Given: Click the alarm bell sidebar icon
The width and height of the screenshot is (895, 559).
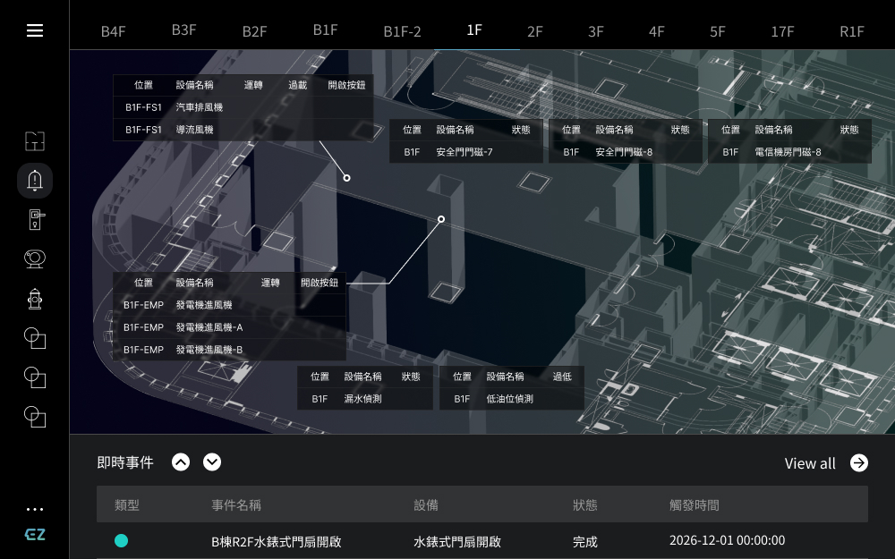Looking at the screenshot, I should pos(35,181).
